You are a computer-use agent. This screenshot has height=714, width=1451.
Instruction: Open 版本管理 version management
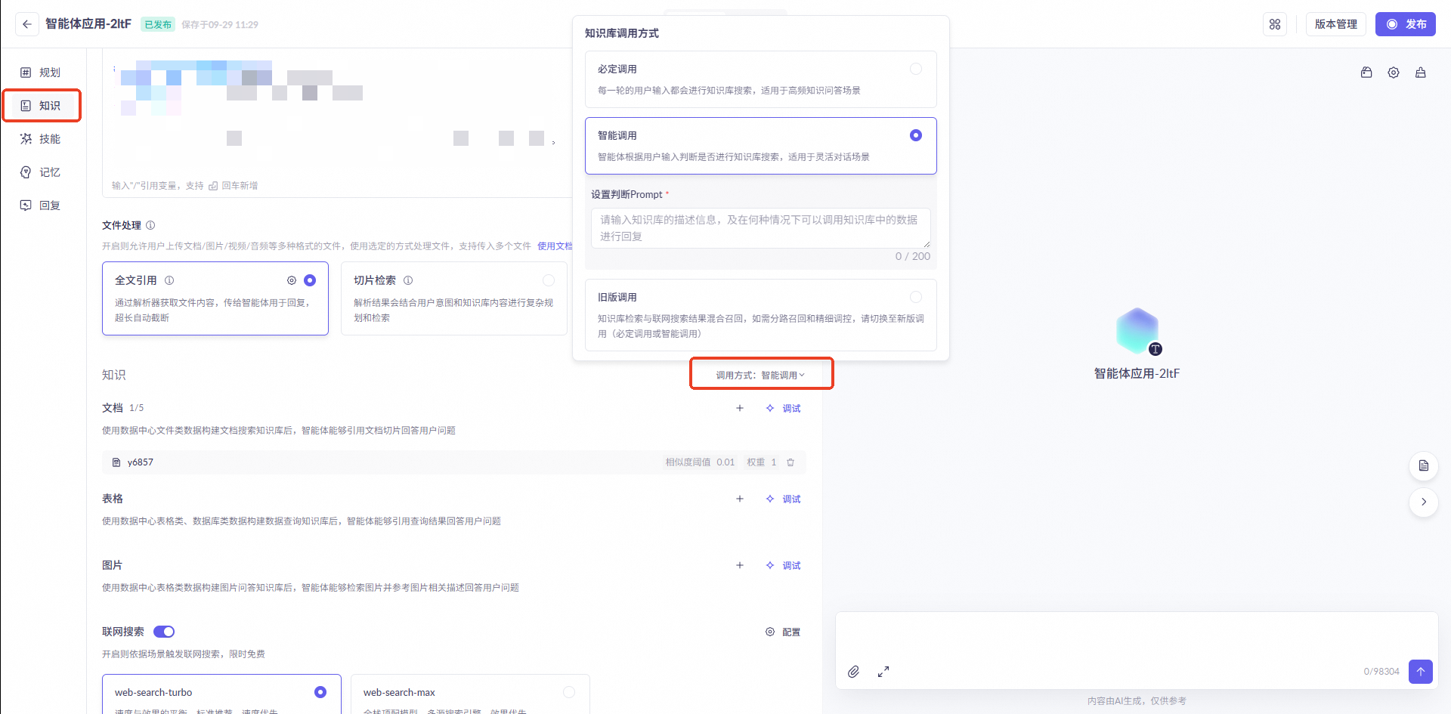pos(1336,24)
